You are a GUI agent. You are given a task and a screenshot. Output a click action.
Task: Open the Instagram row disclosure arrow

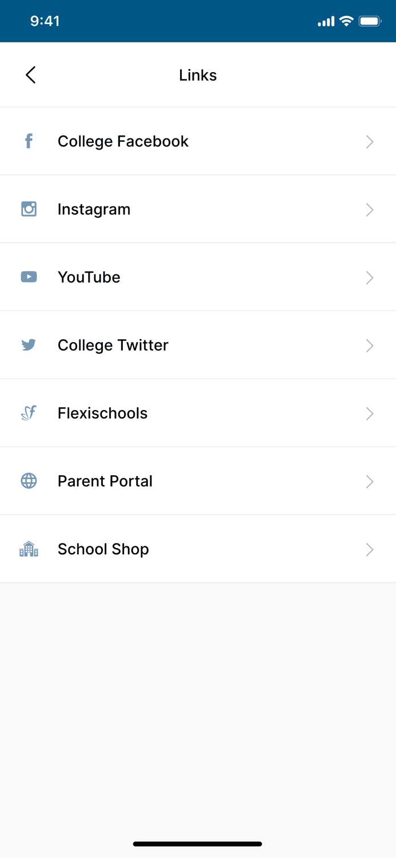point(369,209)
